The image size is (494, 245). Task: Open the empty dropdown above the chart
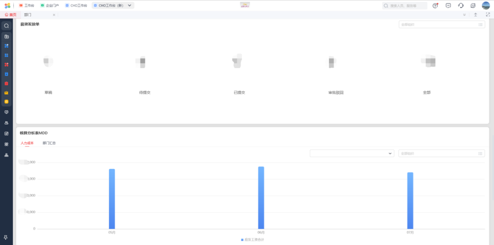click(x=351, y=154)
